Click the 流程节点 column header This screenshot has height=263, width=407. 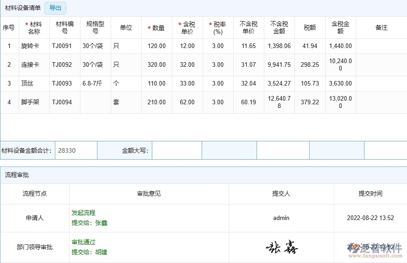coord(34,193)
